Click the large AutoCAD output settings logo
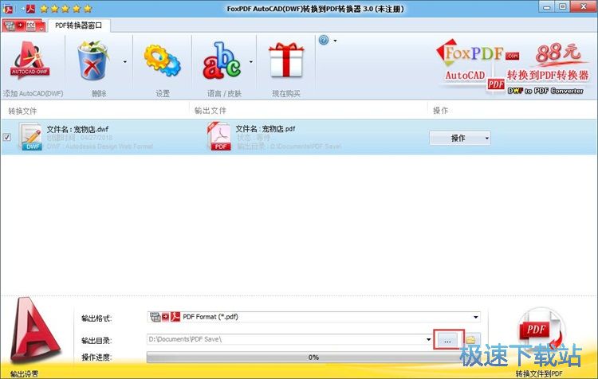The width and height of the screenshot is (598, 379). click(34, 330)
